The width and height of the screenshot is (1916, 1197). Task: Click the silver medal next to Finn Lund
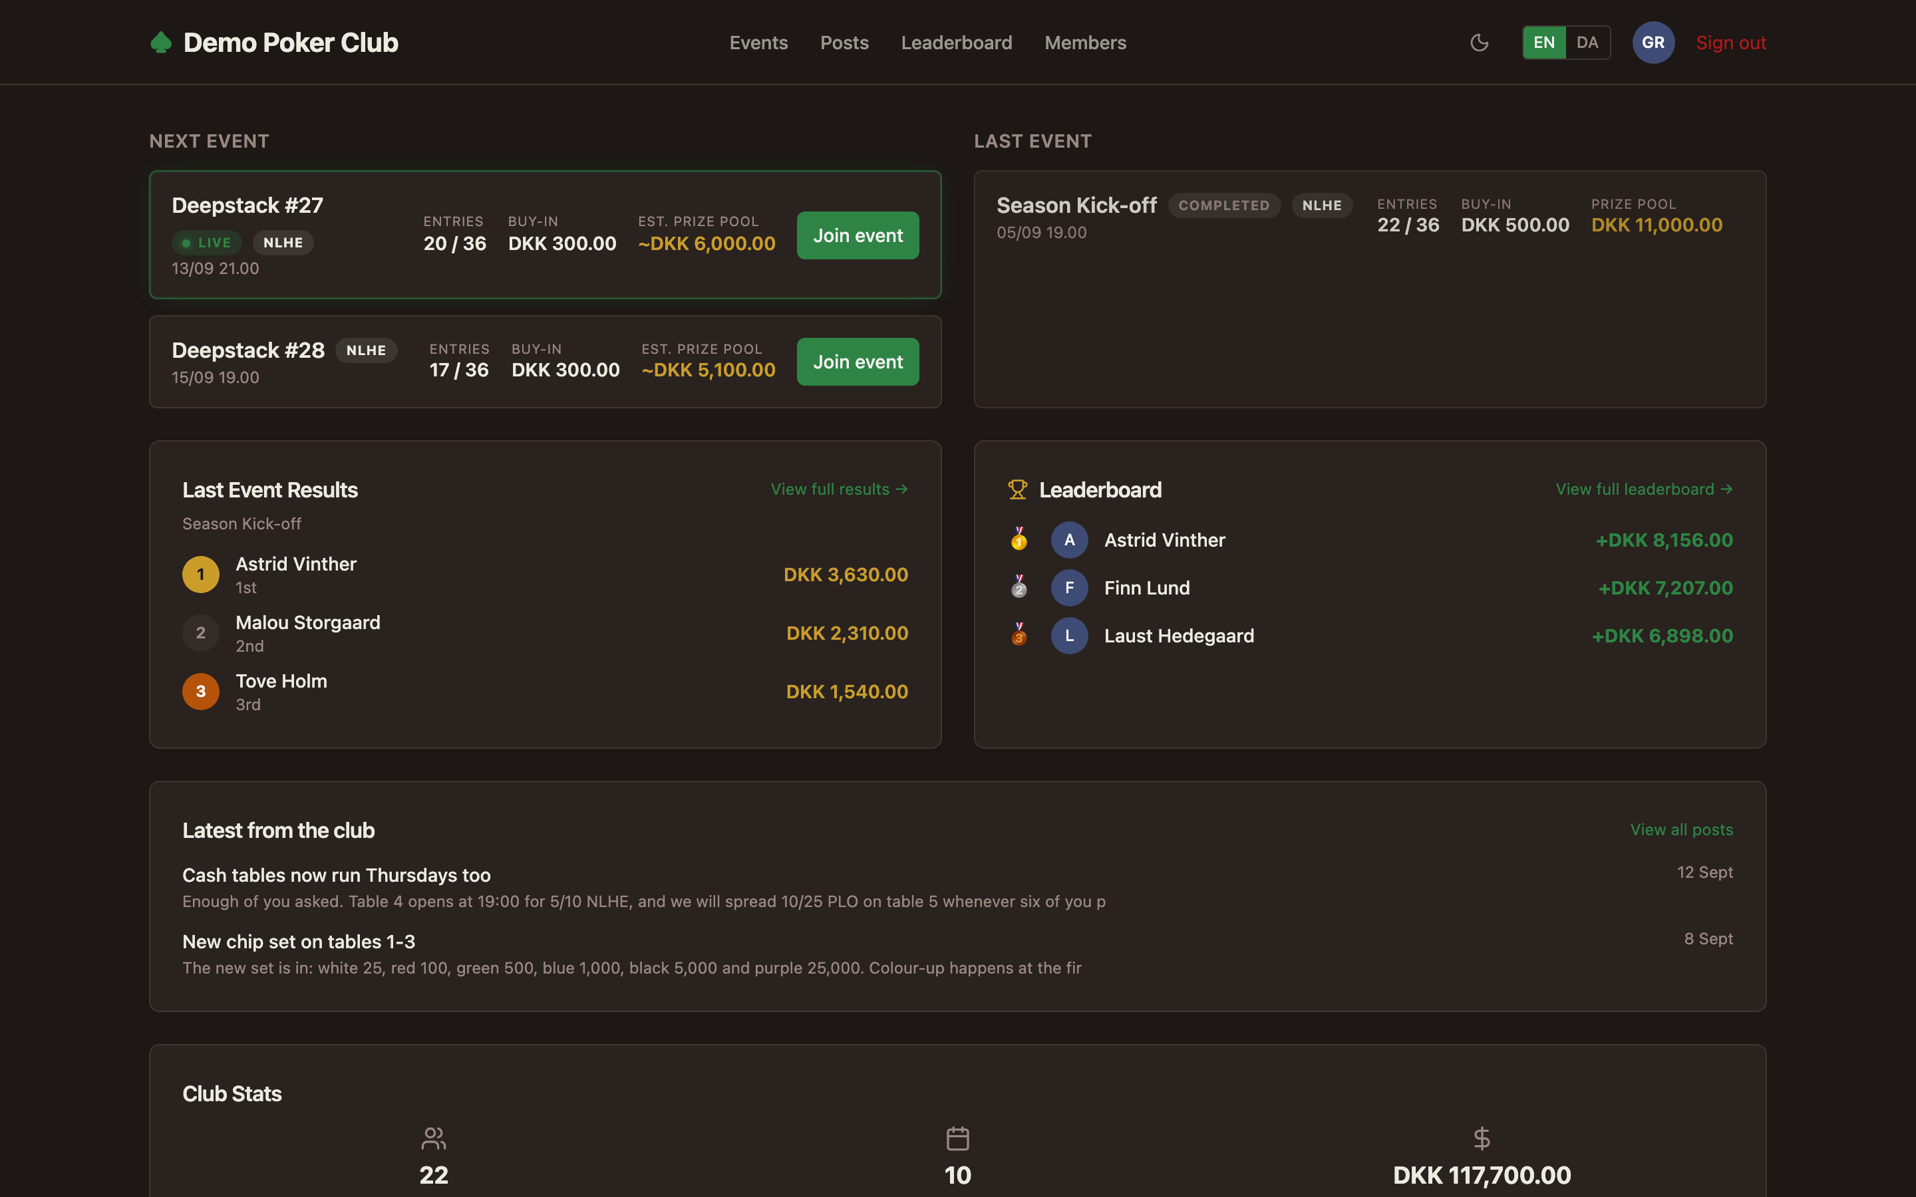pyautogui.click(x=1019, y=587)
